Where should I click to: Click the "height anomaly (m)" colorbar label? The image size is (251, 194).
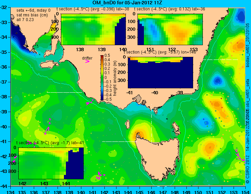click(x=114, y=78)
